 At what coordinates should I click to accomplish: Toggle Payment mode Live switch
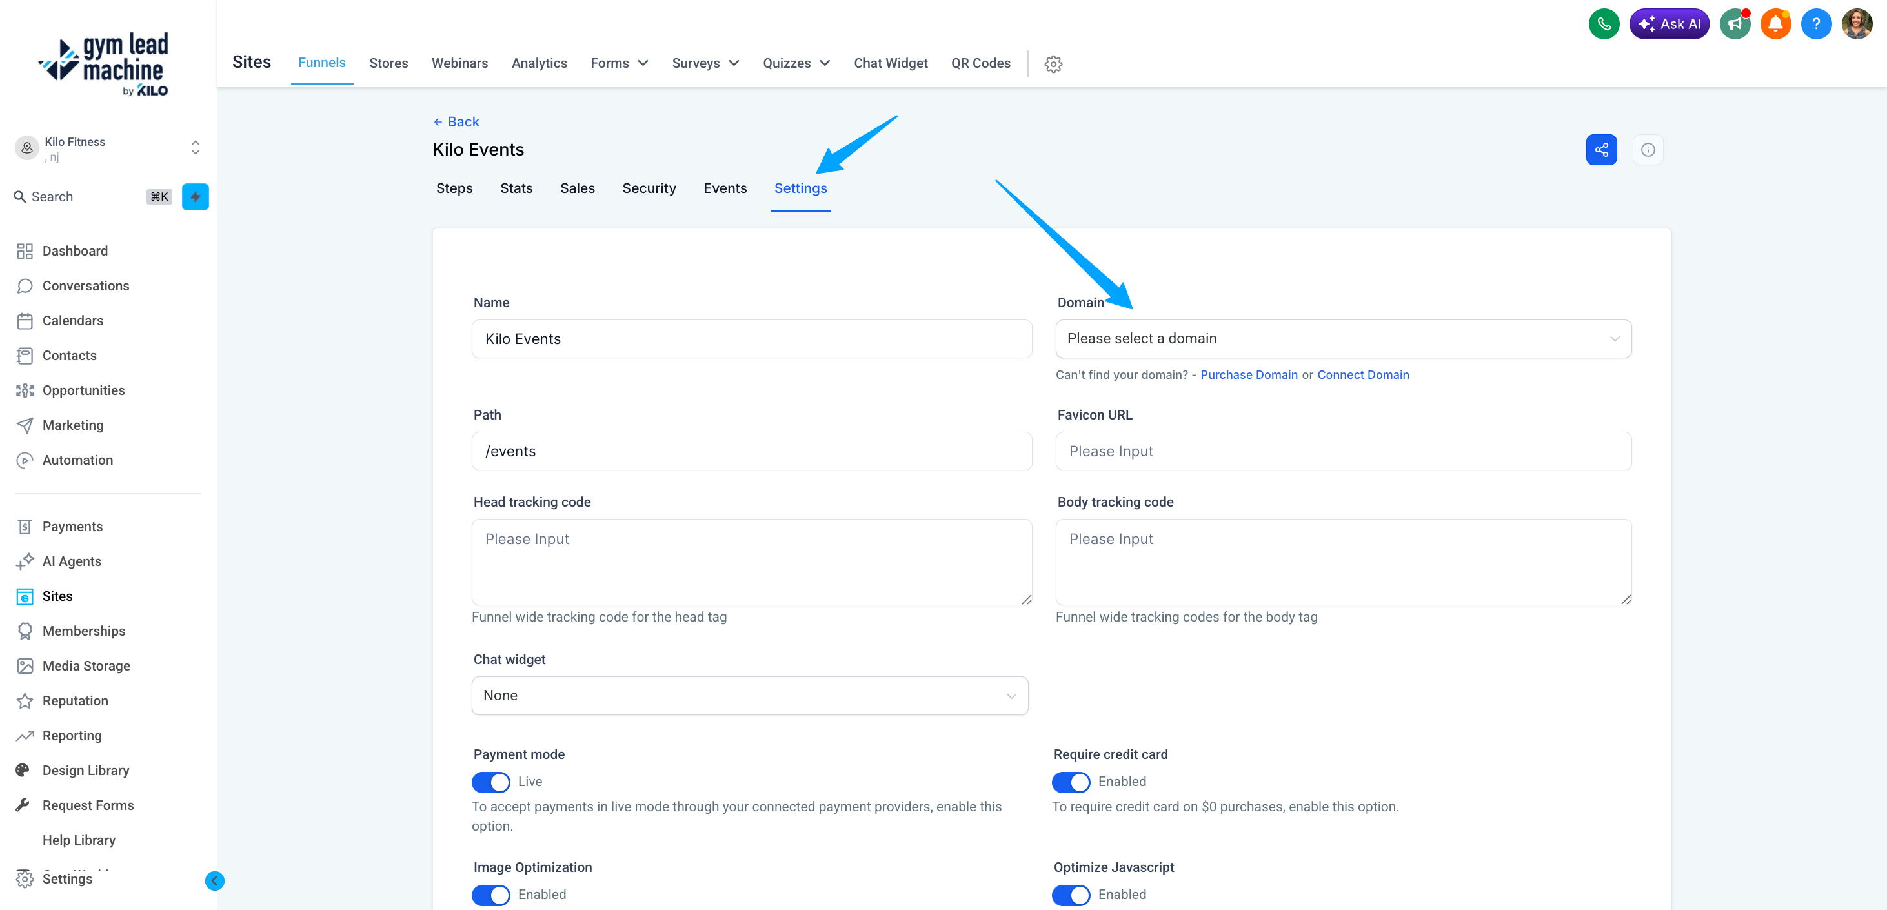pos(491,782)
